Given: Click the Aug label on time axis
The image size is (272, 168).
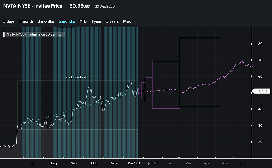Looking at the screenshot, I should tap(54, 163).
